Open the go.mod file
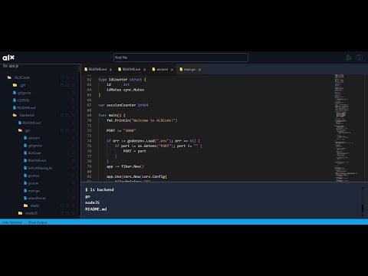Screen dimensions: 368x276 (x=31, y=176)
